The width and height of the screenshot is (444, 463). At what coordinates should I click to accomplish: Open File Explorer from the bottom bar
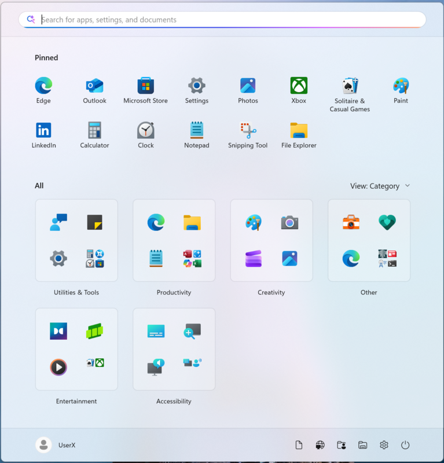click(363, 445)
